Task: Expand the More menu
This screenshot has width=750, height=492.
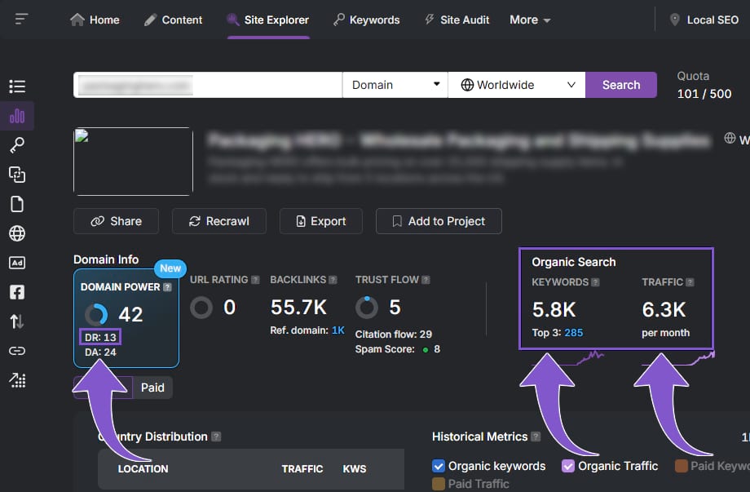Action: (x=530, y=20)
